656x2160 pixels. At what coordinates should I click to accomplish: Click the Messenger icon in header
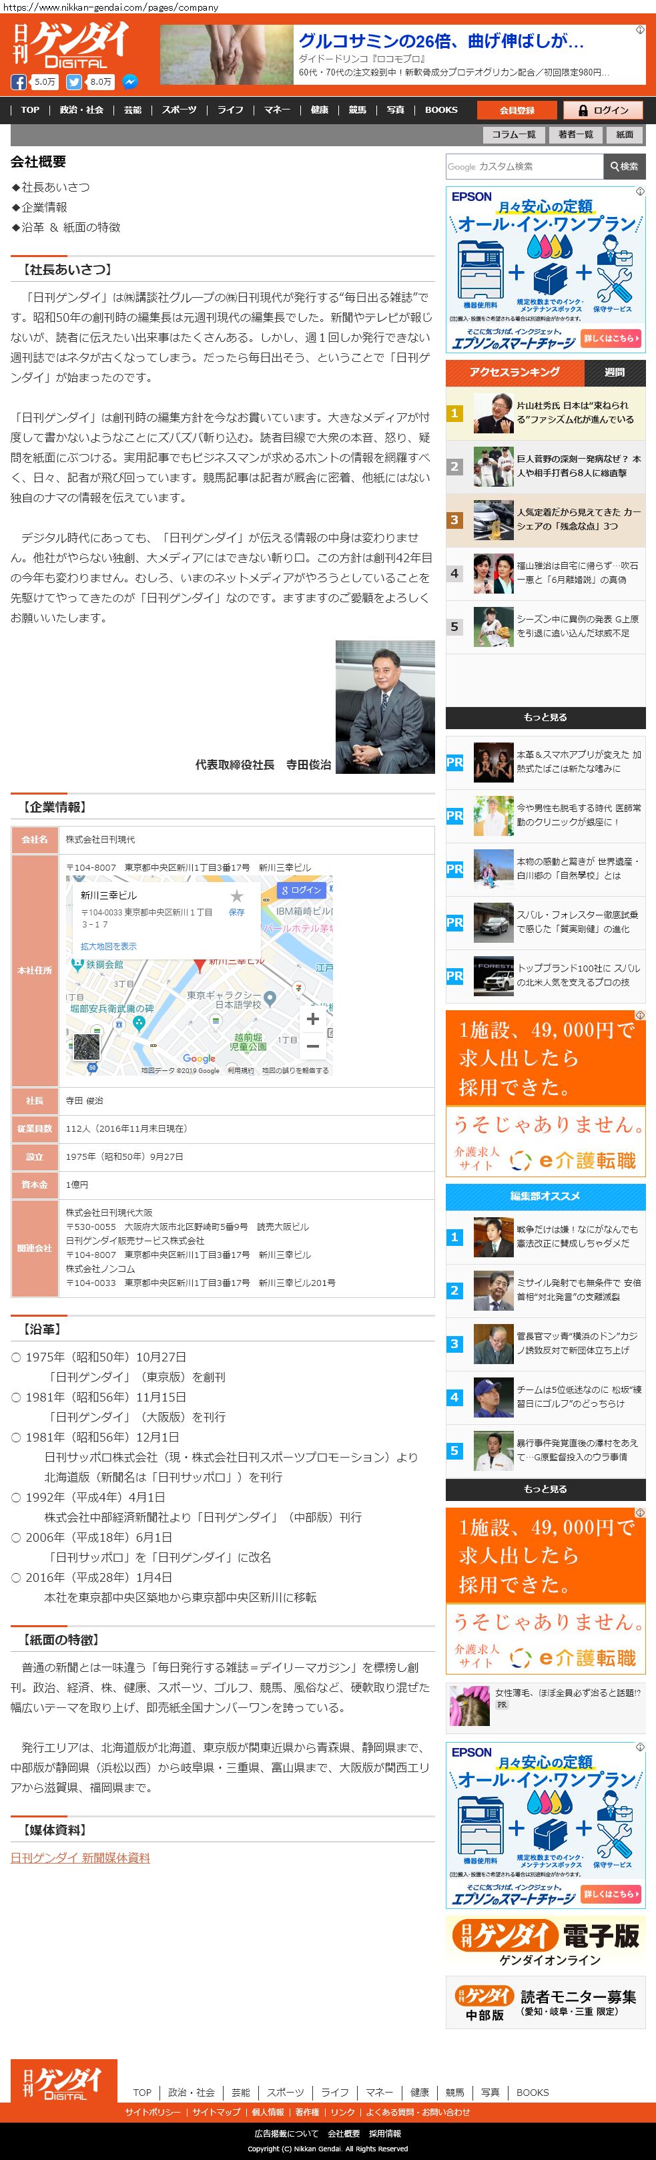[129, 82]
